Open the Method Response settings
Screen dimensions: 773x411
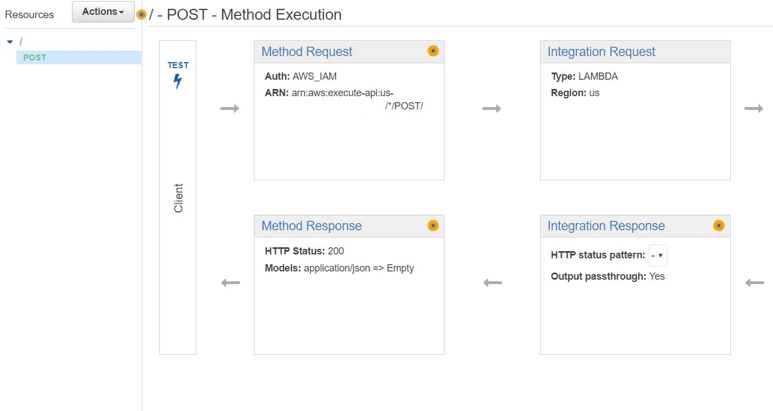(311, 226)
